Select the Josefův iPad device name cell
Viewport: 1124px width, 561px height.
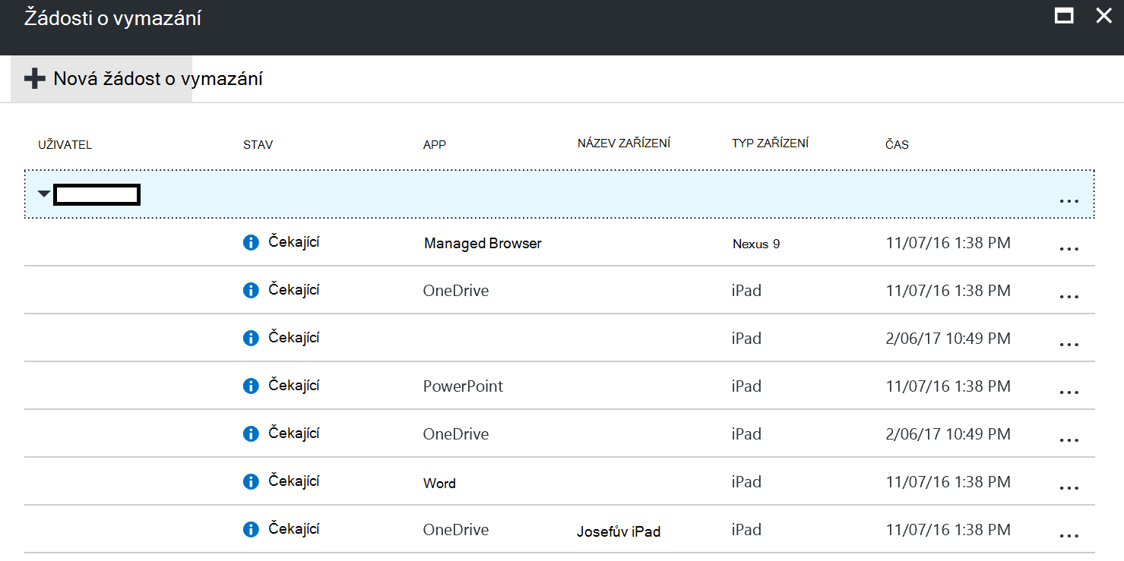tap(619, 531)
